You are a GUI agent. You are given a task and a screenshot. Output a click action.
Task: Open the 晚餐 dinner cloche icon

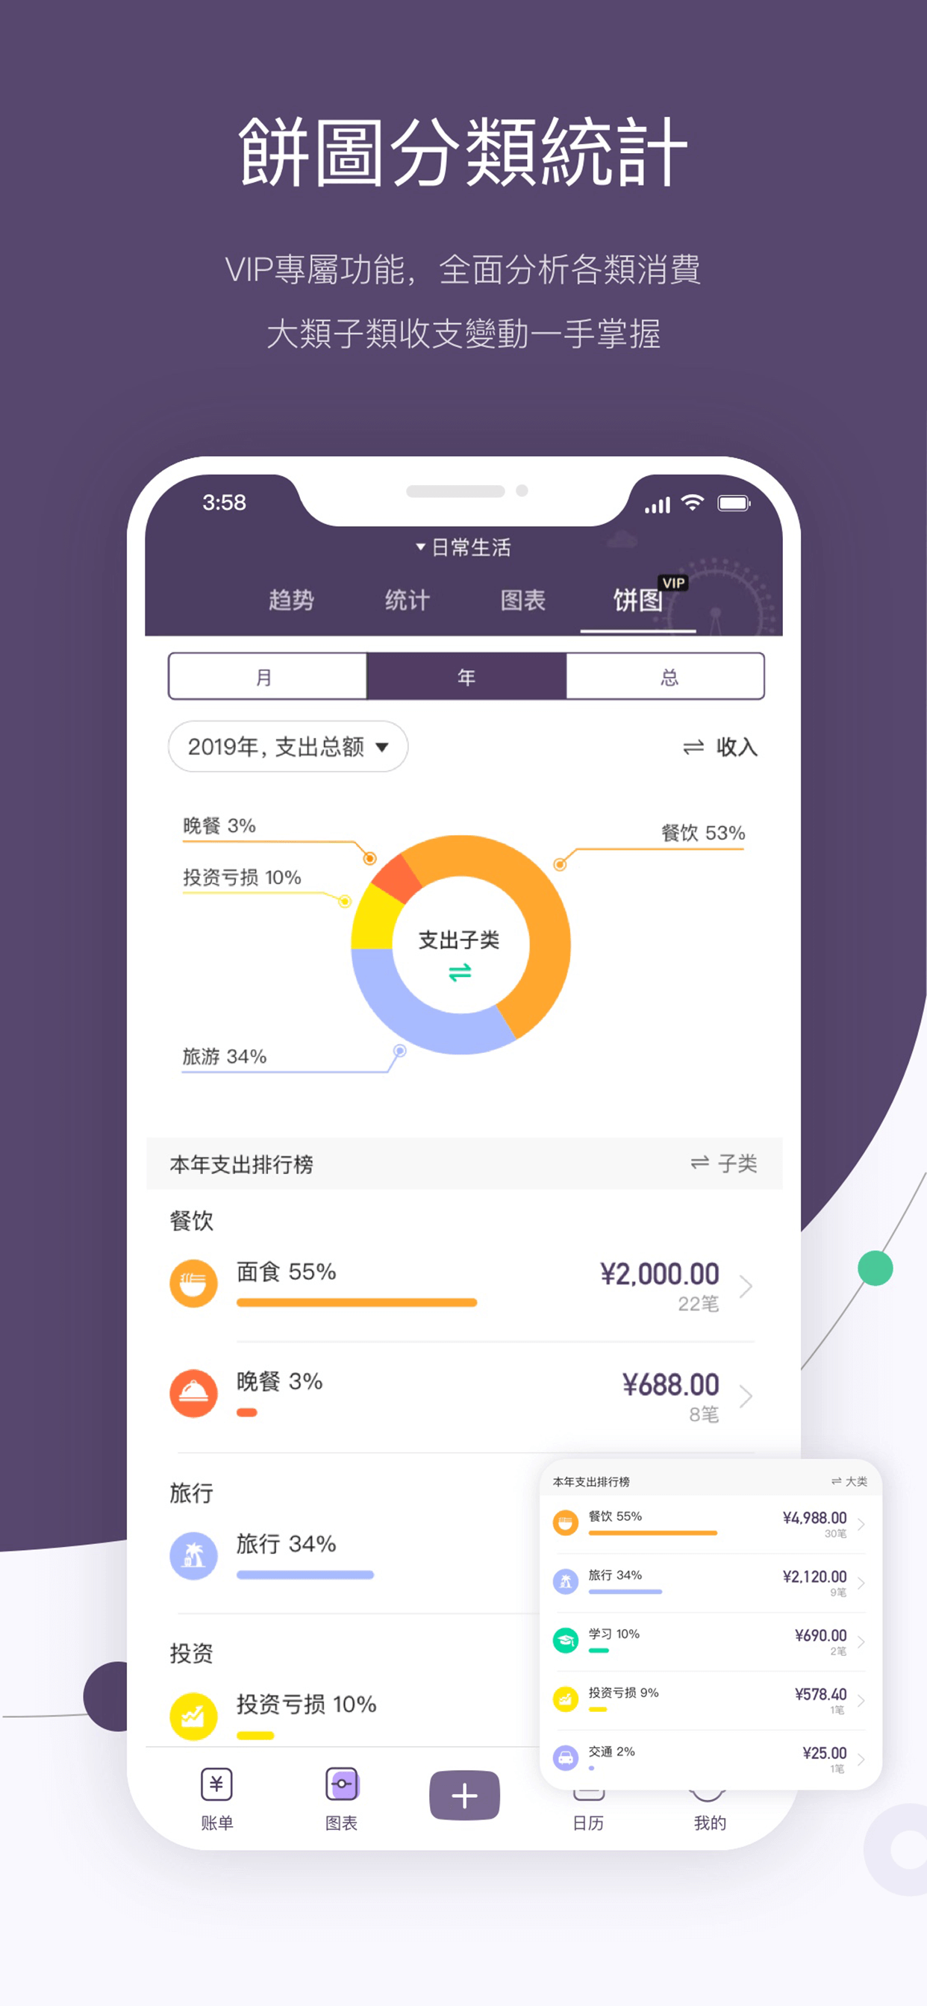193,1393
